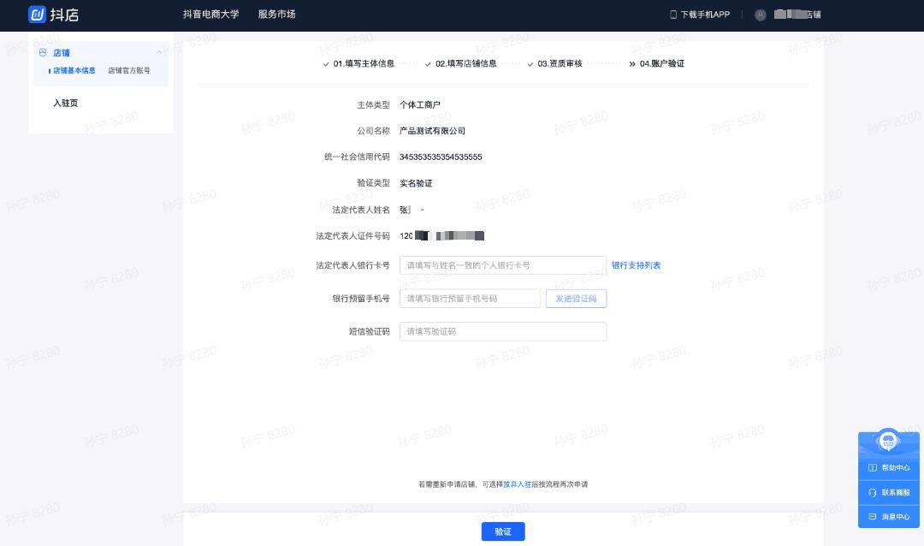Open the floating customer service robot icon
Viewport: 924px width, 546px height.
(888, 441)
